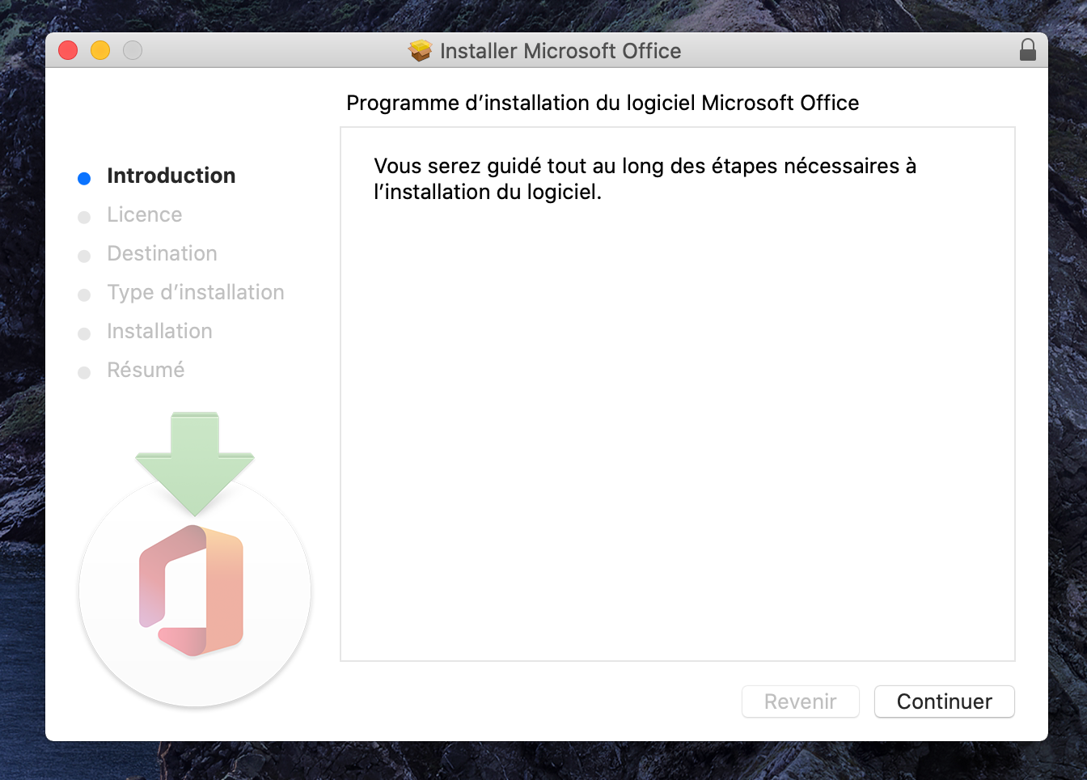
Task: Choose the Installation step in sidebar
Action: (159, 331)
